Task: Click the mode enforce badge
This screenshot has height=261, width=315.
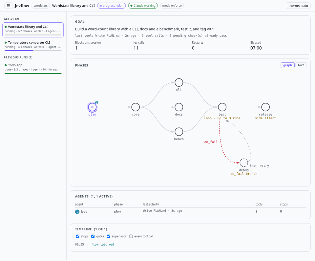Action: click(x=172, y=6)
